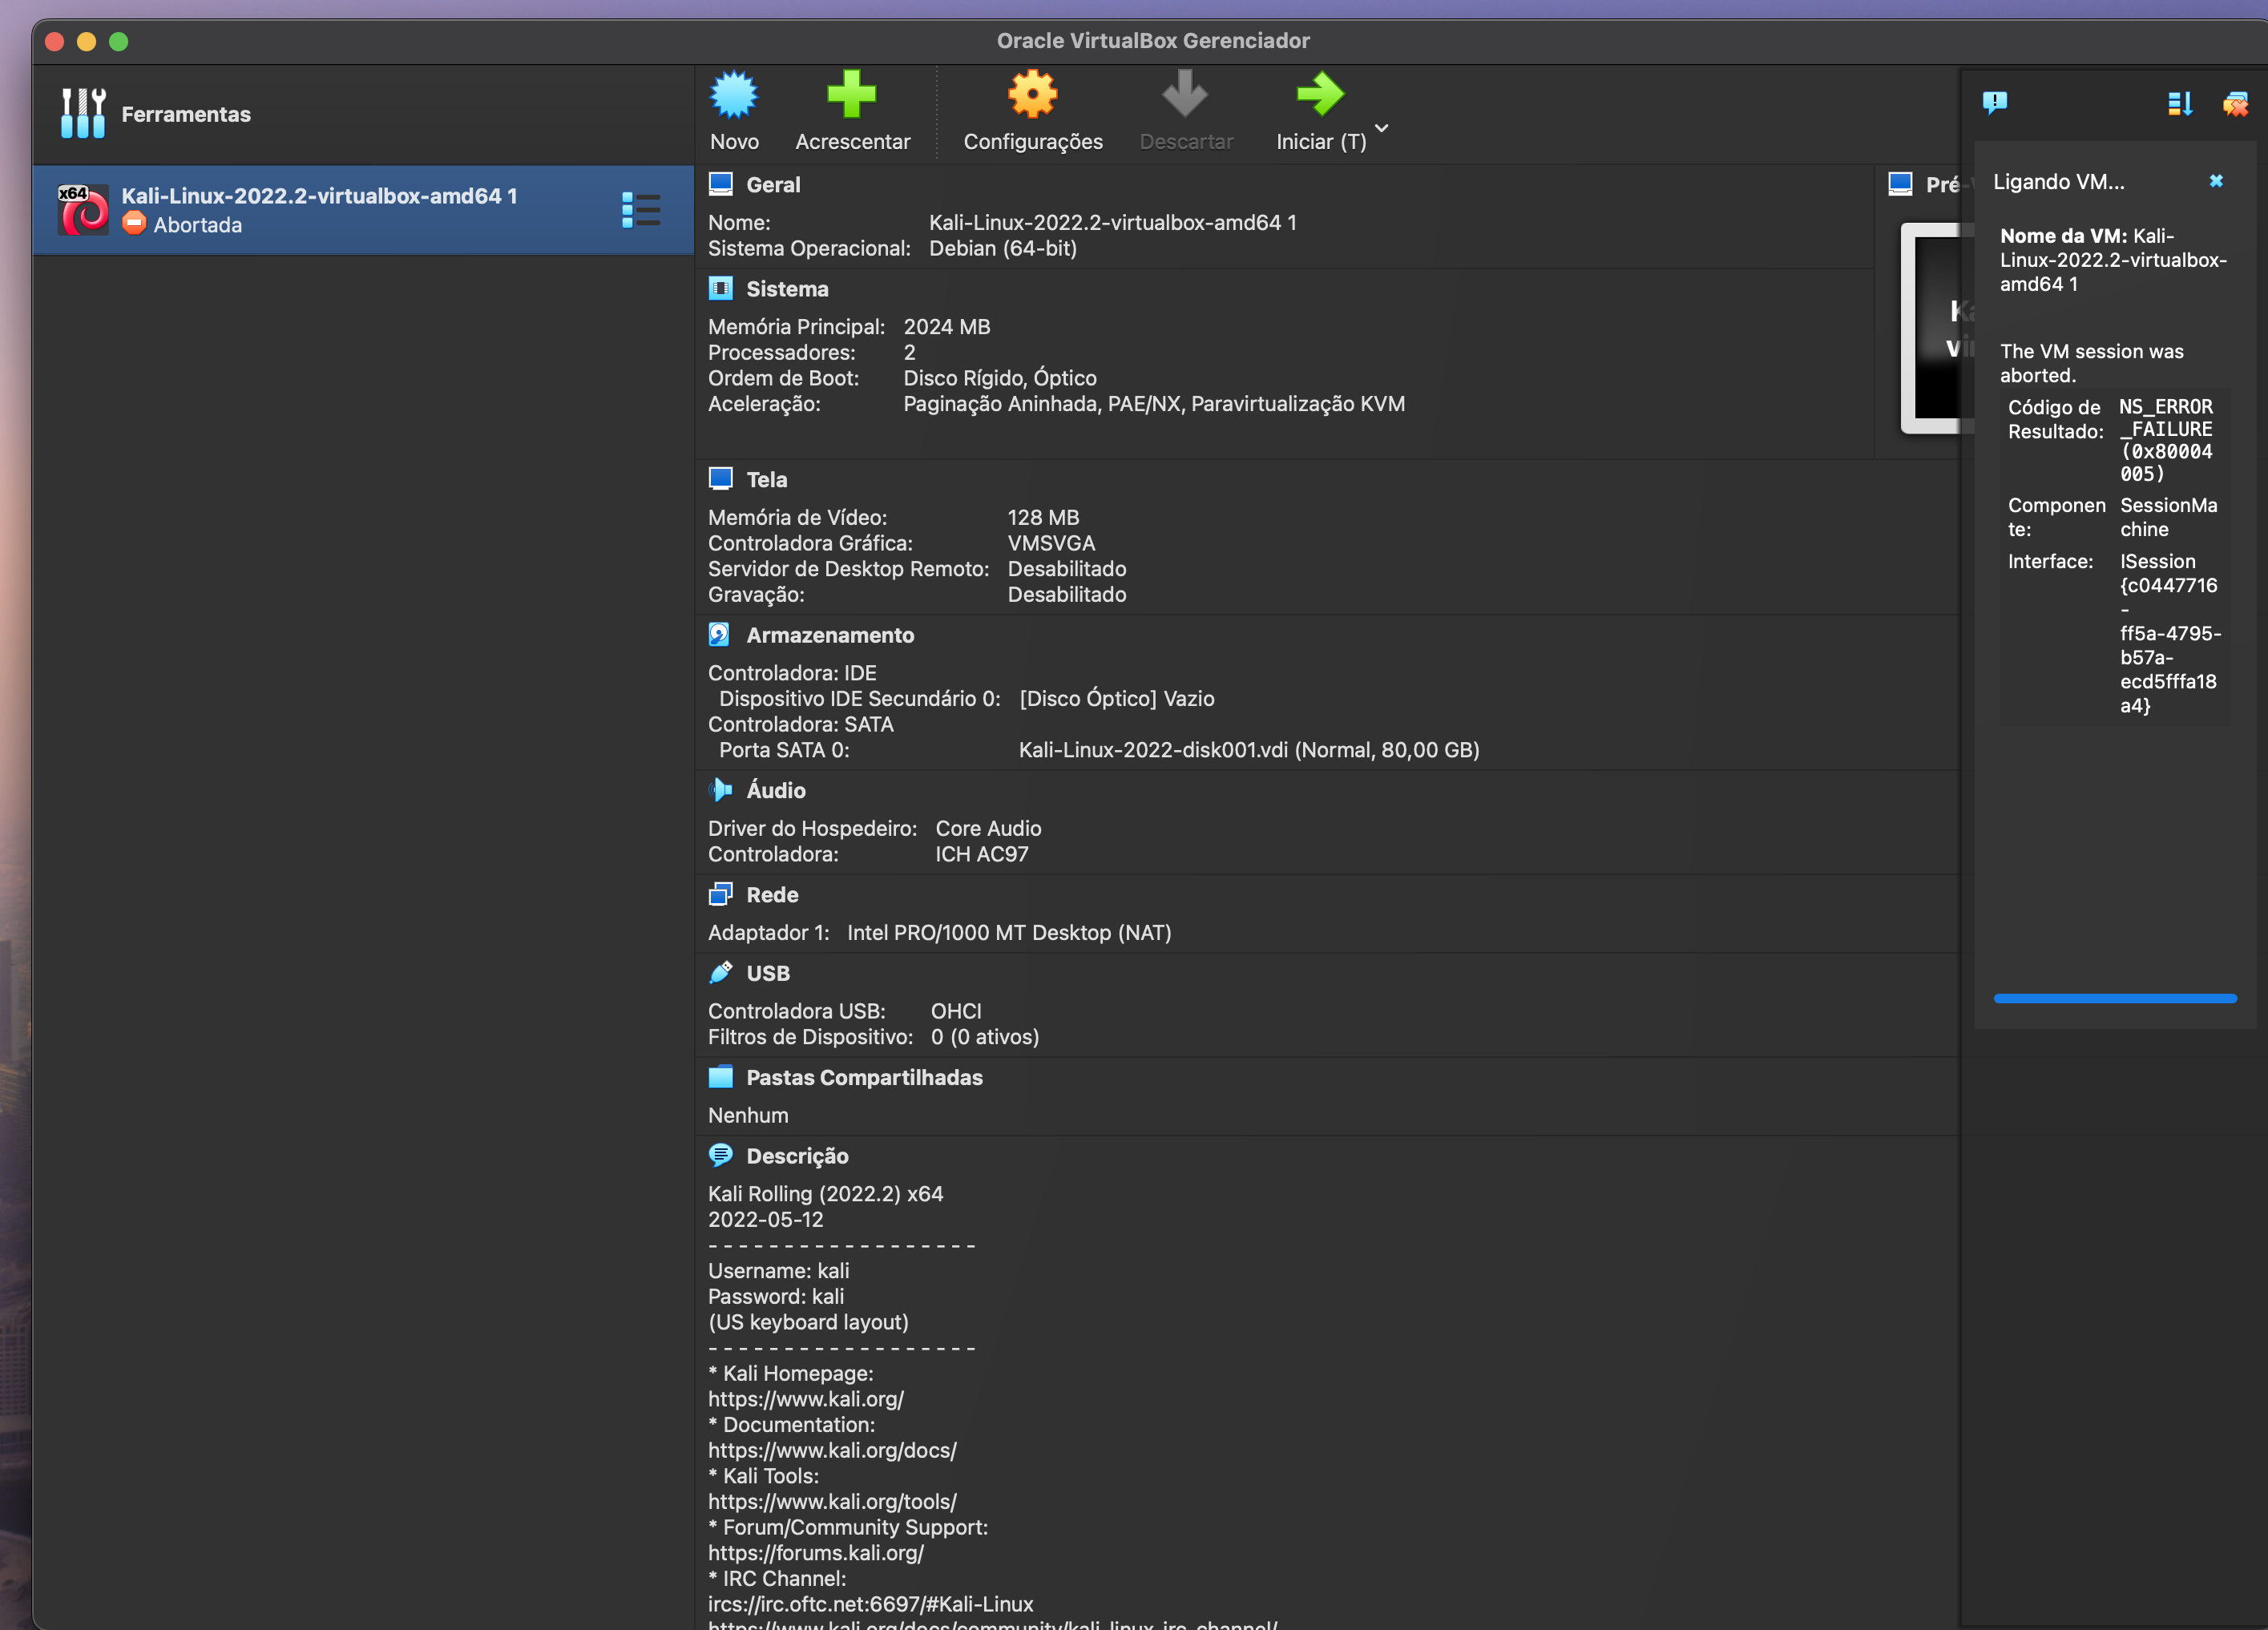Open the Iniciar start-mode dropdown arrow
This screenshot has height=1630, width=2268.
(1382, 128)
